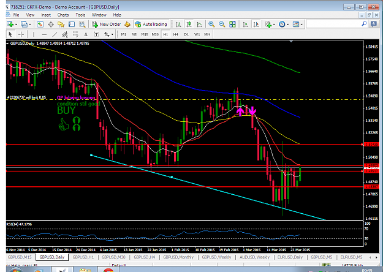Open the New Chart dropdown arrow

click(16, 25)
